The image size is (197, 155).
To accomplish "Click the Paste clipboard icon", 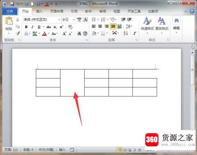I will pyautogui.click(x=9, y=21).
